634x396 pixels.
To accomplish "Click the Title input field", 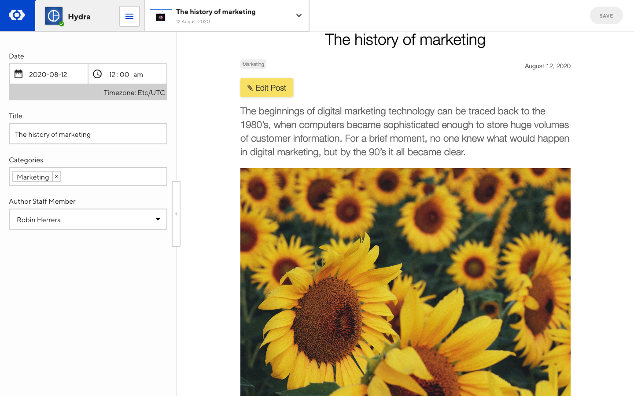I will point(88,134).
